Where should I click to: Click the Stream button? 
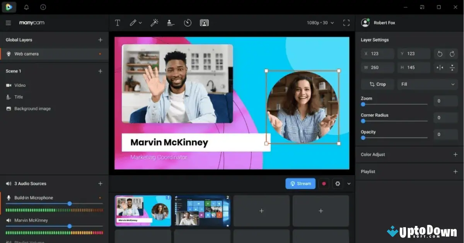[300, 183]
